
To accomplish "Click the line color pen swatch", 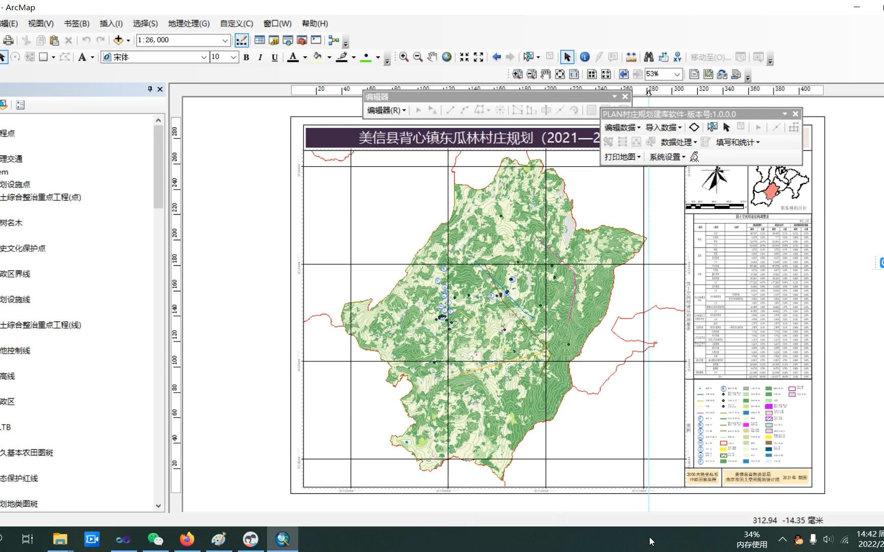I will (342, 57).
